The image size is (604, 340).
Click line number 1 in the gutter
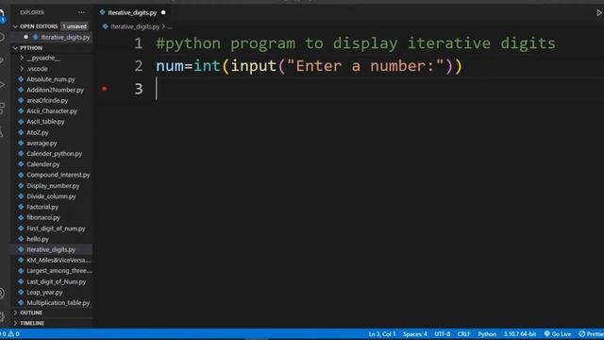[x=139, y=43]
